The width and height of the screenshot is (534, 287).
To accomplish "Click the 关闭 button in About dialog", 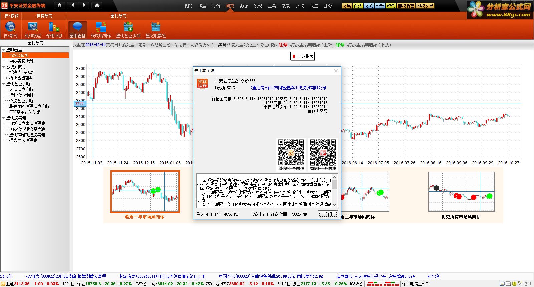I will pos(328,214).
